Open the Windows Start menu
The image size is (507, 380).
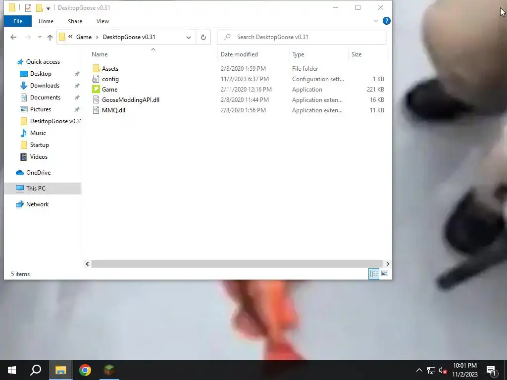[x=12, y=370]
